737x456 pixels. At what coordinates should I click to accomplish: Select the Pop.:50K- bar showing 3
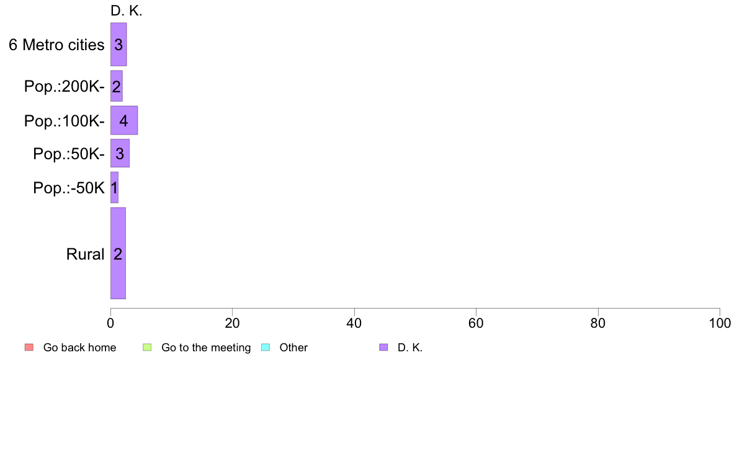click(120, 153)
